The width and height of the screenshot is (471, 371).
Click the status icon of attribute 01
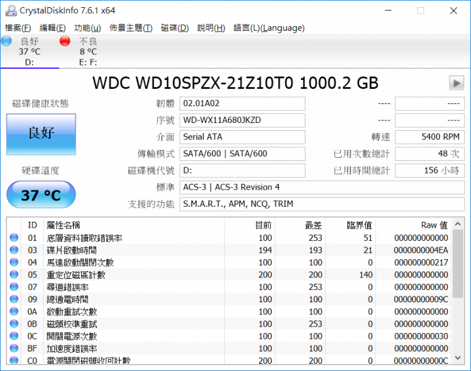click(14, 238)
